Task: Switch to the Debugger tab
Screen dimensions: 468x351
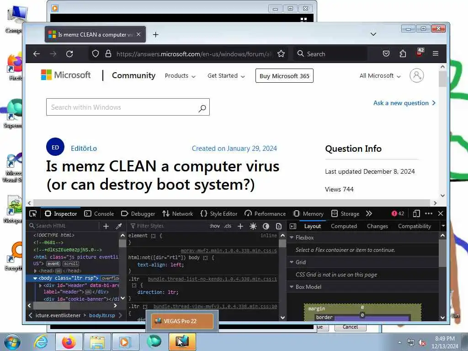Action: click(138, 214)
